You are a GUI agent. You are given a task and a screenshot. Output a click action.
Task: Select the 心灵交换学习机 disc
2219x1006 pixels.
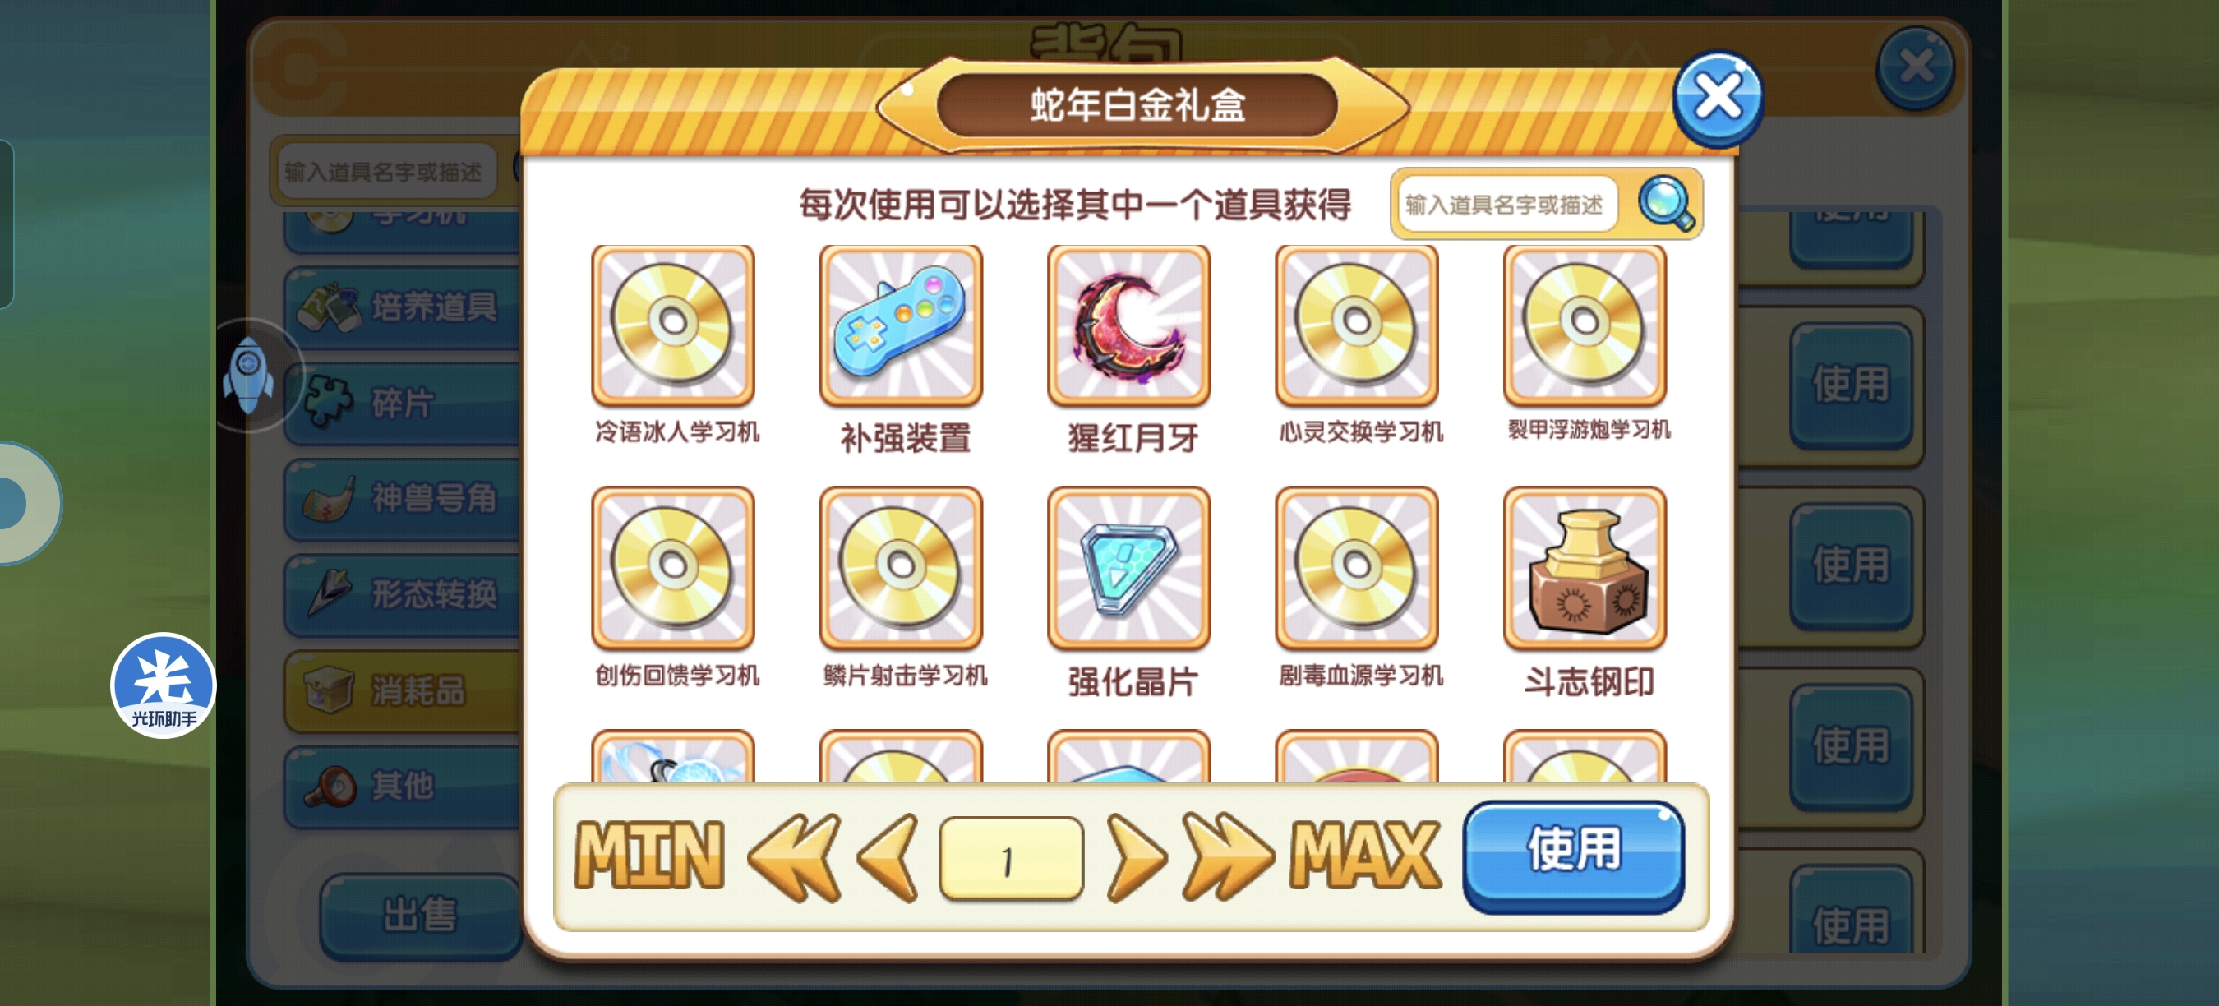[x=1357, y=325]
